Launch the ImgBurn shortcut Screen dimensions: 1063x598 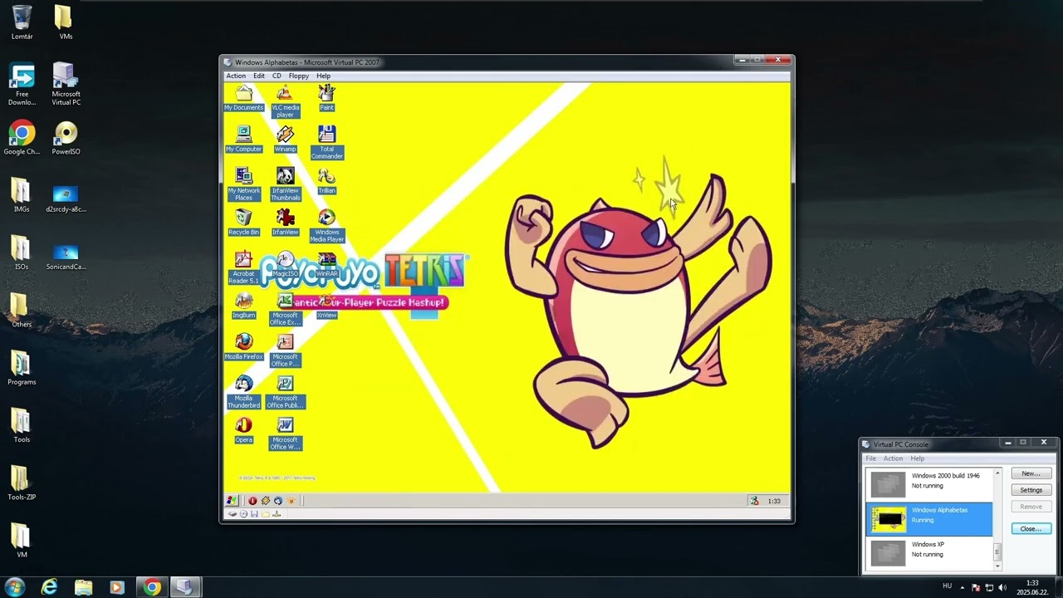tap(243, 306)
